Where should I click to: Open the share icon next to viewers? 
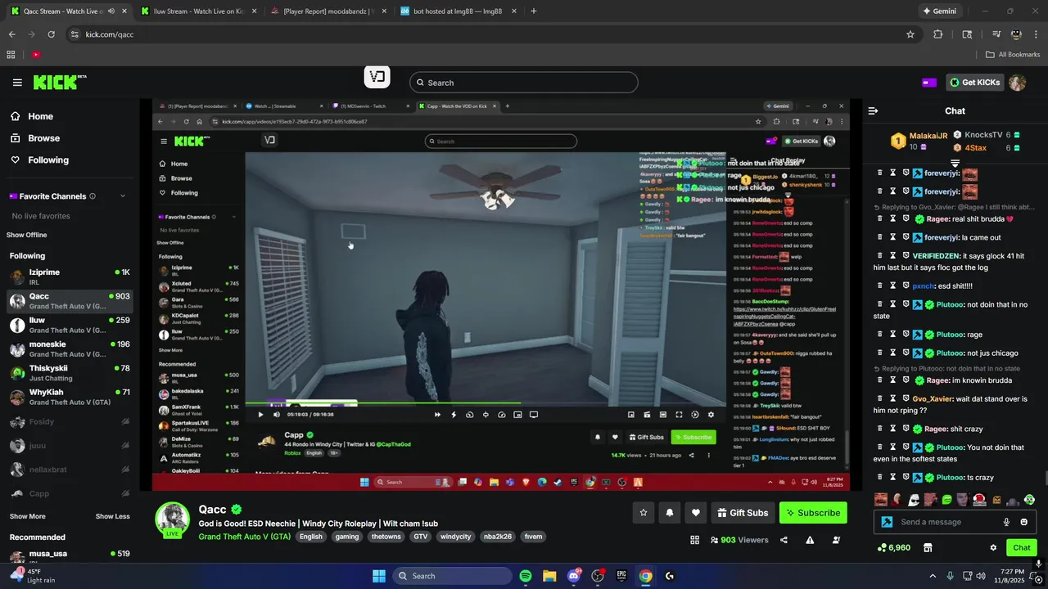click(784, 540)
